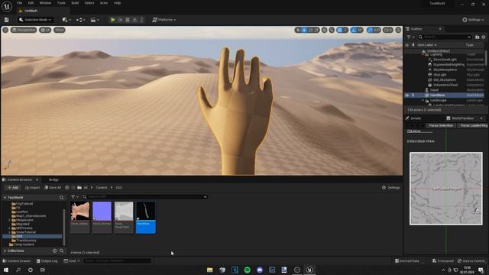Open the Perspective view mode dropdown
489x275 pixels.
pyautogui.click(x=24, y=30)
